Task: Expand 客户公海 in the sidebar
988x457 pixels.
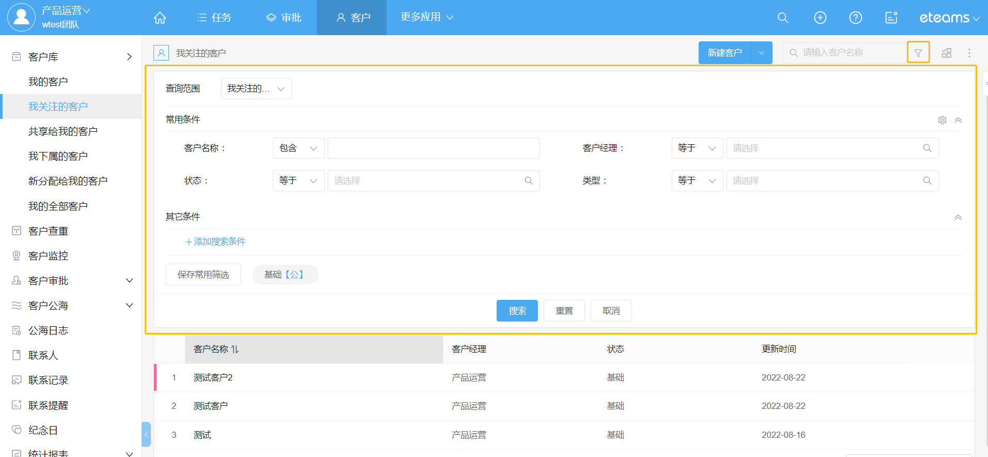Action: [129, 306]
